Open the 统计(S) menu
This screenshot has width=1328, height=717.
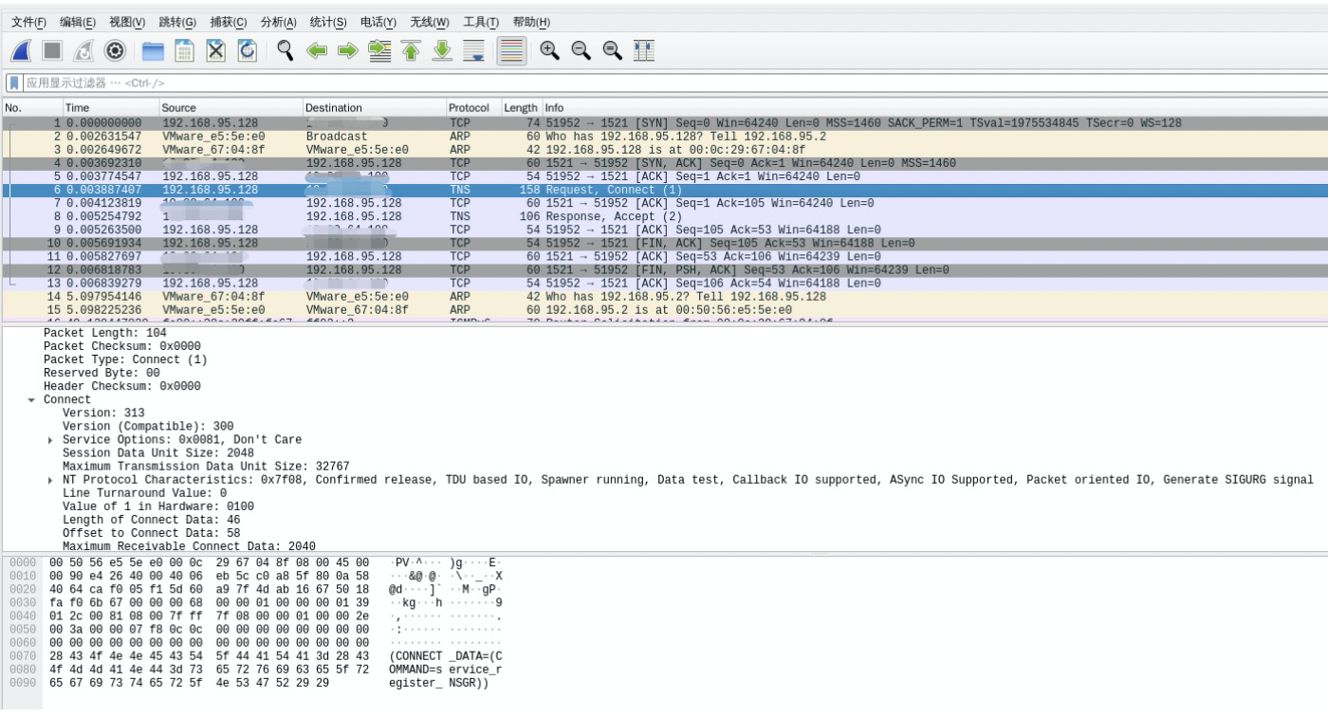(x=328, y=22)
